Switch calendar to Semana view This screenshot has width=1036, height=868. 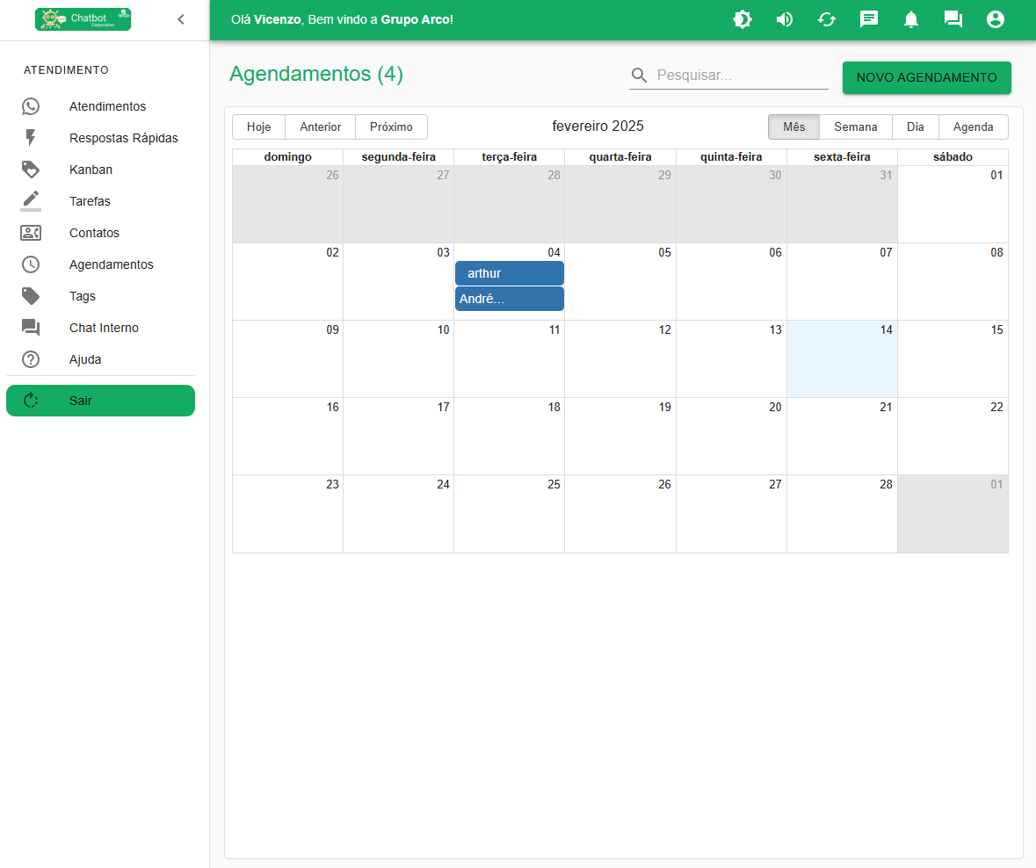tap(855, 127)
